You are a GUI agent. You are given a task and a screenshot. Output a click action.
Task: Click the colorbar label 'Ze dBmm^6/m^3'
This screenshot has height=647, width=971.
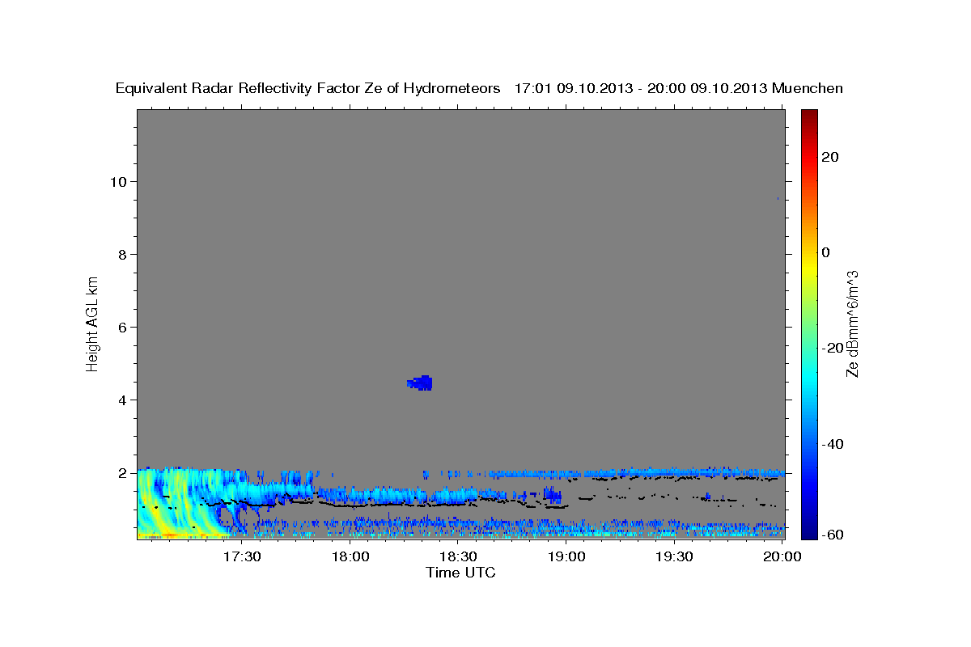tap(851, 323)
